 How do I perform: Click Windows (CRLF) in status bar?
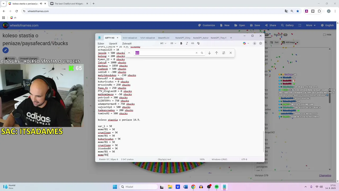coord(219,159)
